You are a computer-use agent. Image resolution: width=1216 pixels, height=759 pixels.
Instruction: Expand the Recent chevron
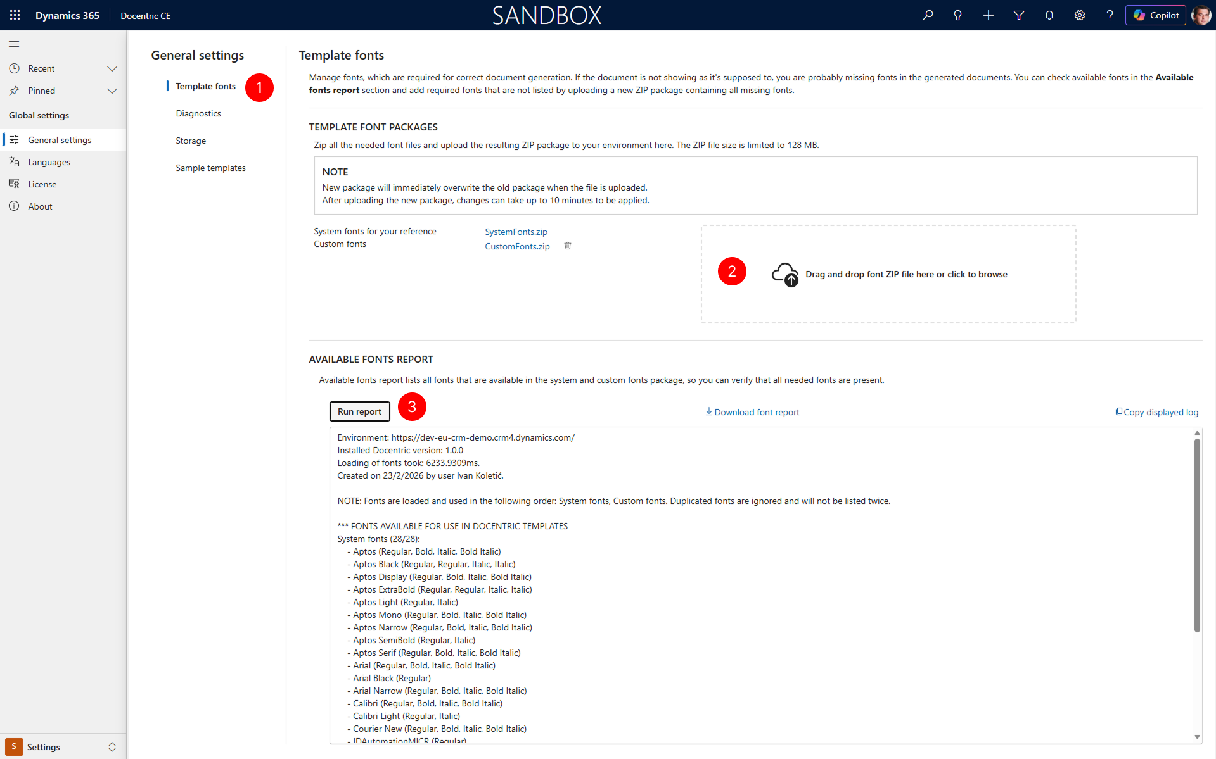pyautogui.click(x=112, y=68)
